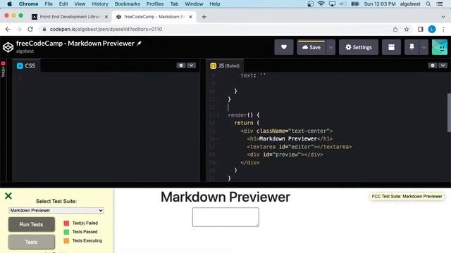Toggle Chrome side panel icon

coord(421,30)
